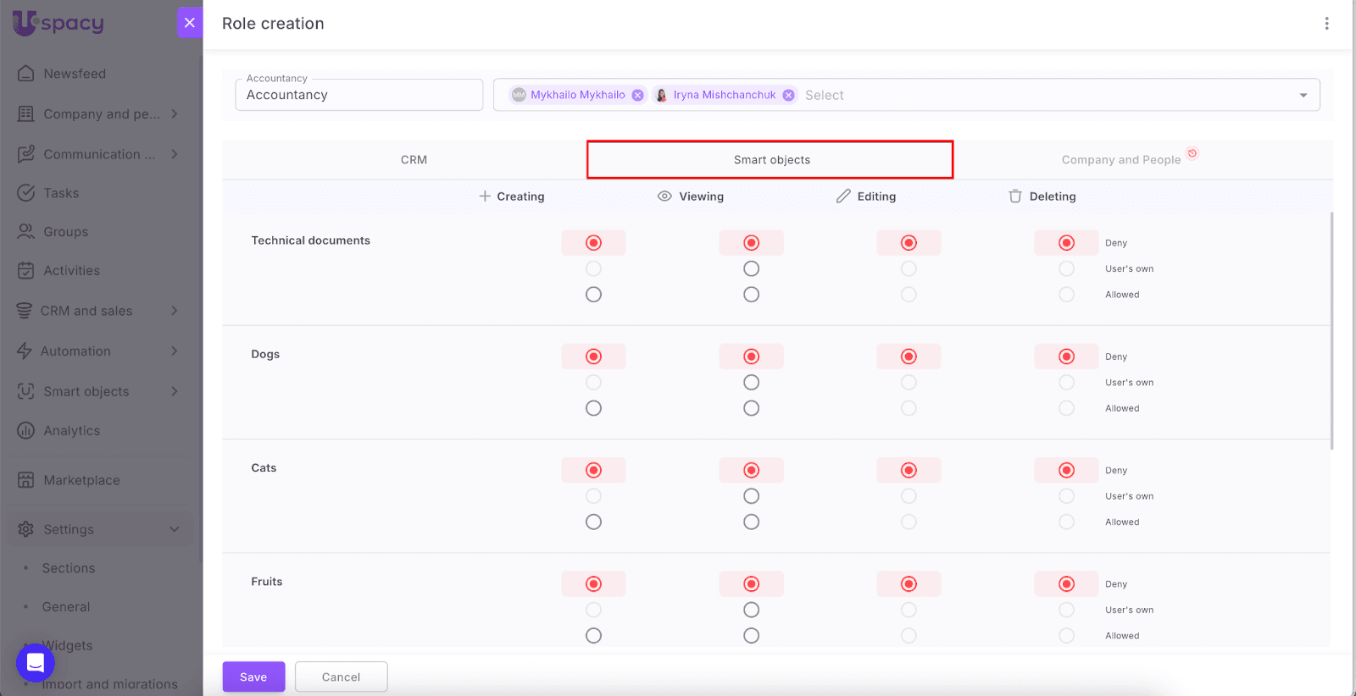Image resolution: width=1356 pixels, height=696 pixels.
Task: Click the Groups people icon
Action: [26, 232]
